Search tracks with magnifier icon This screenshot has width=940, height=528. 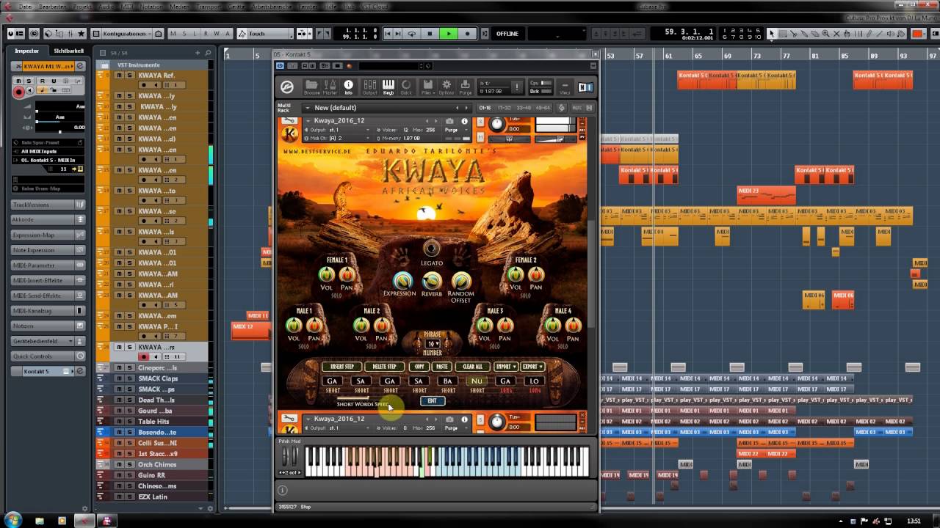coord(209,53)
